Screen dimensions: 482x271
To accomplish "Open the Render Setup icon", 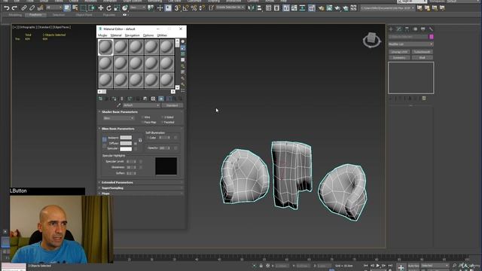I will (x=322, y=8).
